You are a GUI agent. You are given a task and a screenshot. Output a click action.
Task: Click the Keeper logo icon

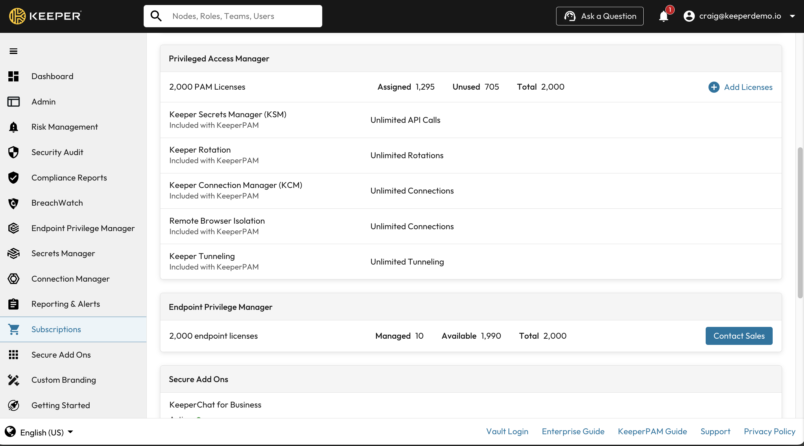(17, 16)
